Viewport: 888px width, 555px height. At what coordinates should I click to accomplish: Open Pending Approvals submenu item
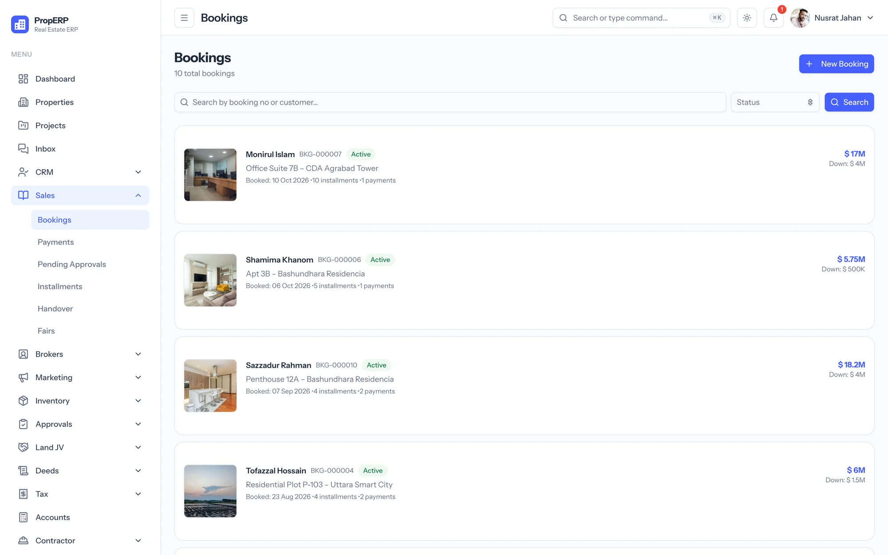click(90, 264)
